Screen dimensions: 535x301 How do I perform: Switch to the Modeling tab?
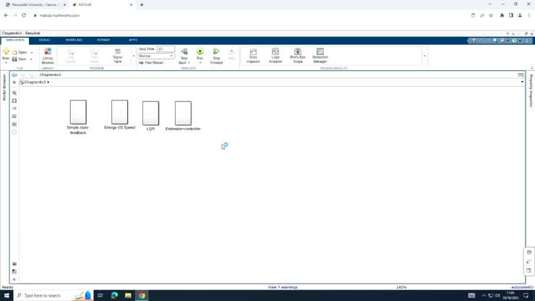tap(74, 40)
